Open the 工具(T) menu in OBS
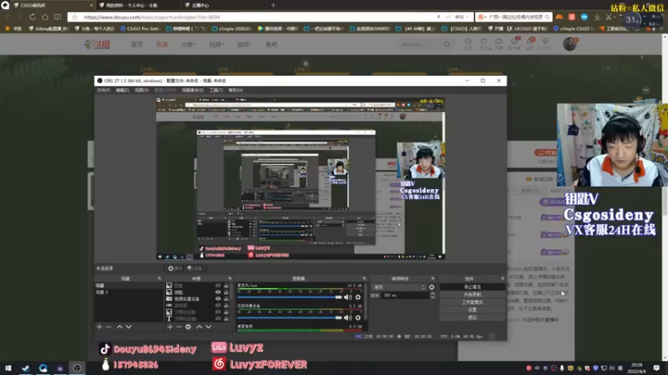The width and height of the screenshot is (668, 375). point(216,90)
